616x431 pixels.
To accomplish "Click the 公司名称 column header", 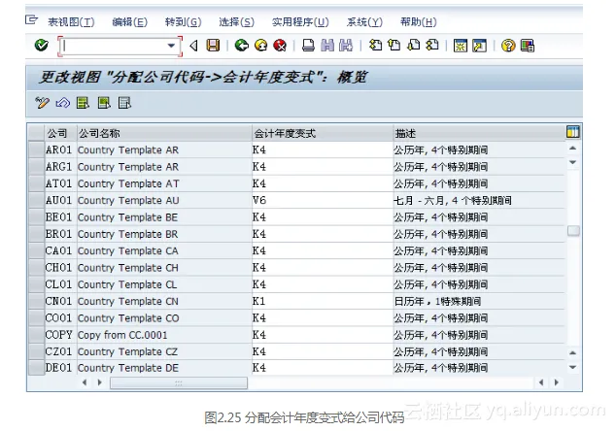I will point(99,133).
